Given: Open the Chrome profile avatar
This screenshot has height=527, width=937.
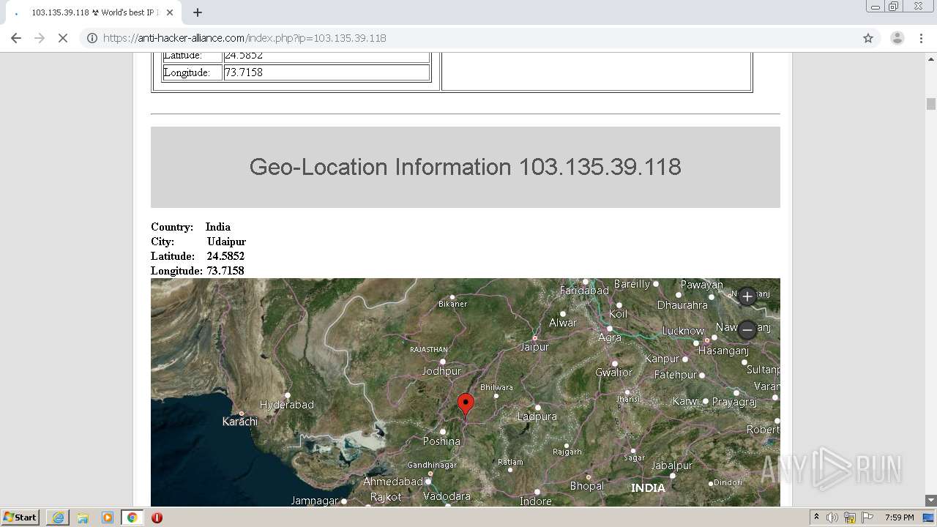Looking at the screenshot, I should pos(897,38).
